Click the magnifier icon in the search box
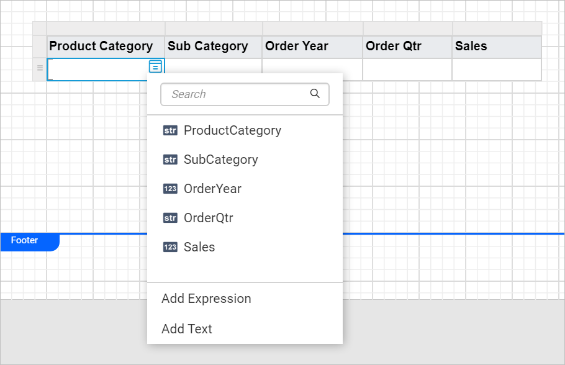 pyautogui.click(x=315, y=94)
